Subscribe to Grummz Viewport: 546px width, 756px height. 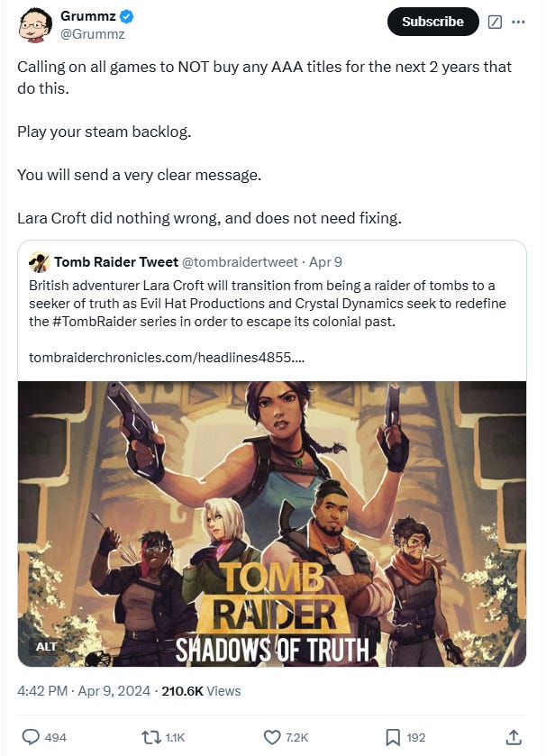click(432, 22)
